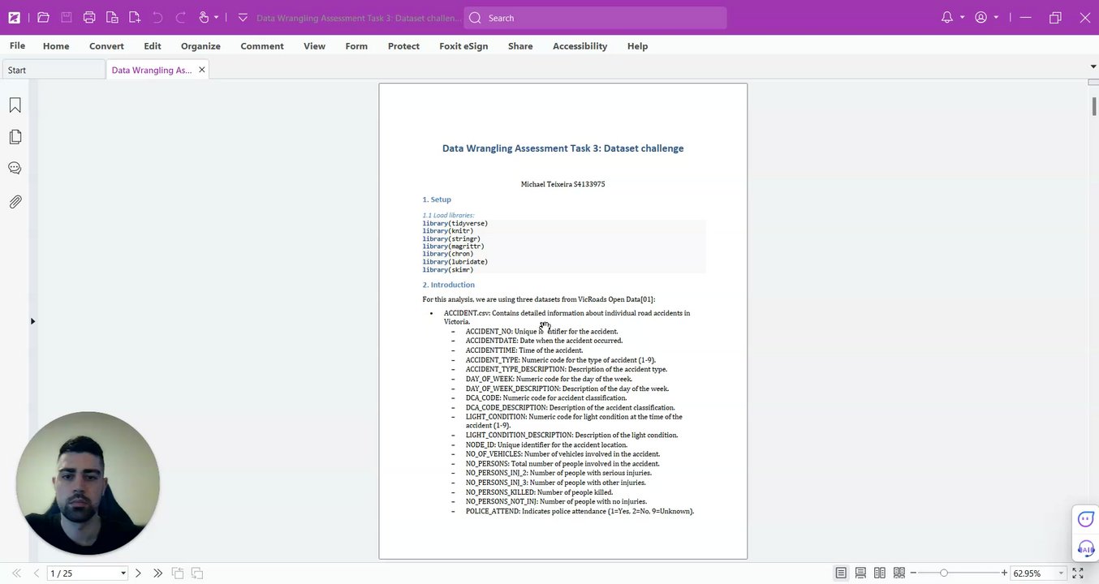Click the zoom slider handle

click(944, 573)
